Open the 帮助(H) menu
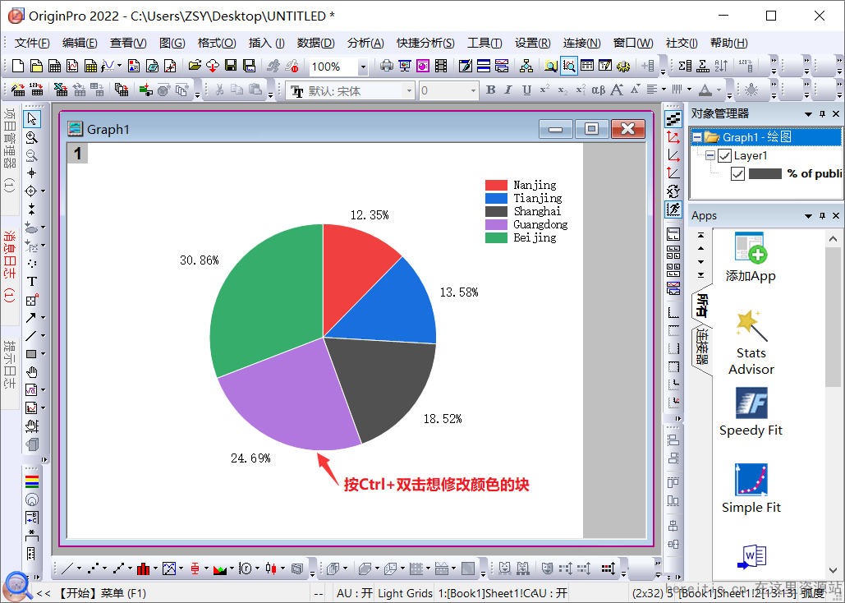 point(729,44)
